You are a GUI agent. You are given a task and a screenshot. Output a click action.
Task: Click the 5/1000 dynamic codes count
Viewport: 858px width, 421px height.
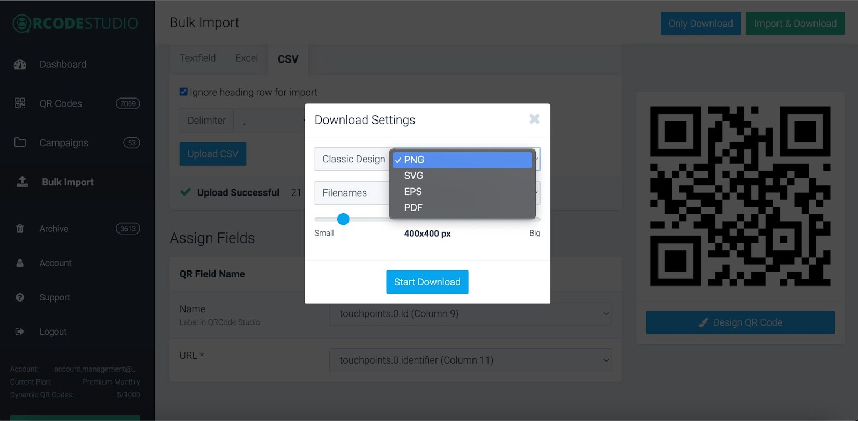point(129,395)
